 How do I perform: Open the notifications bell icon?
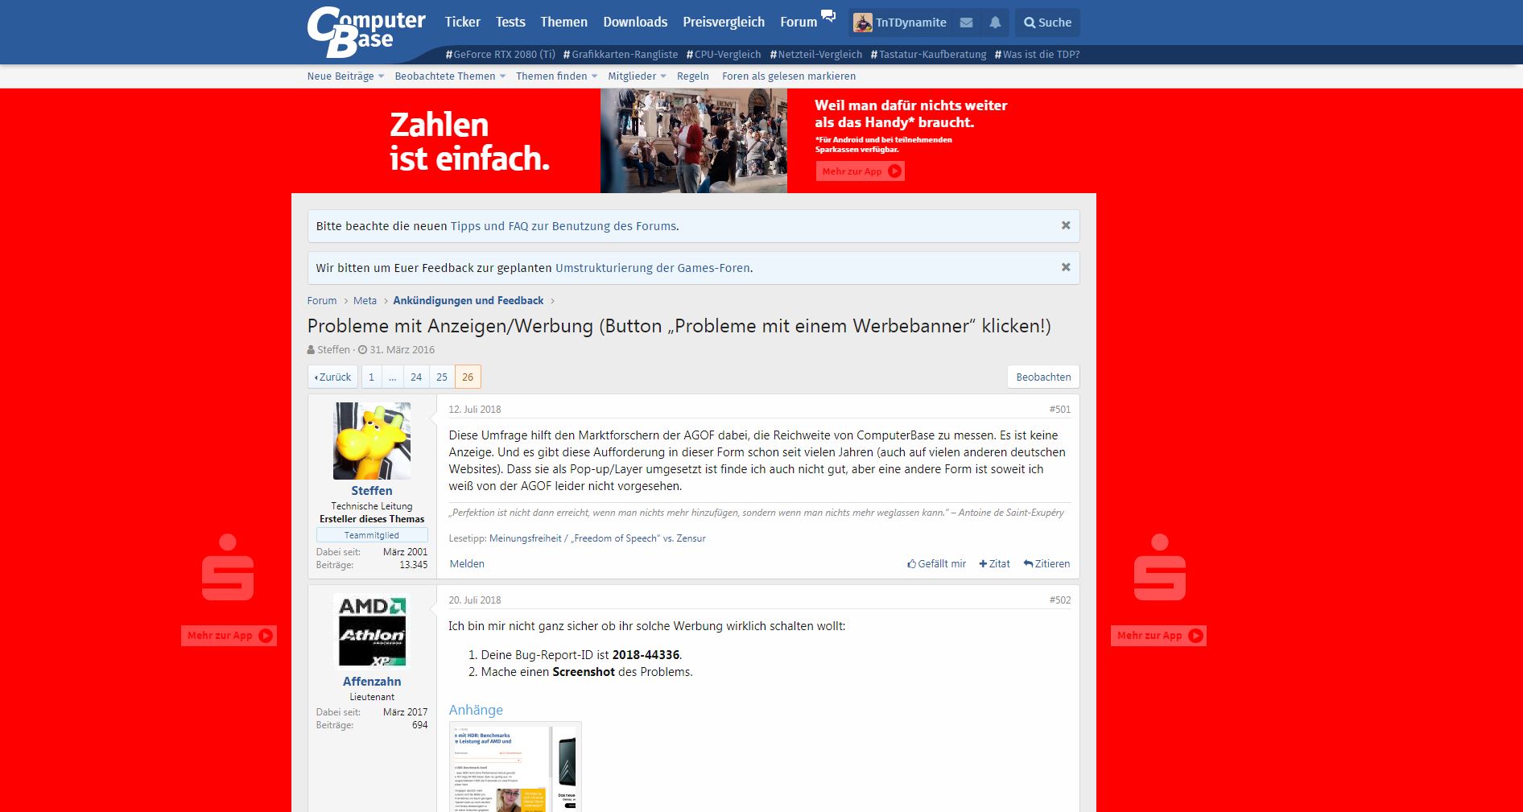(x=995, y=23)
